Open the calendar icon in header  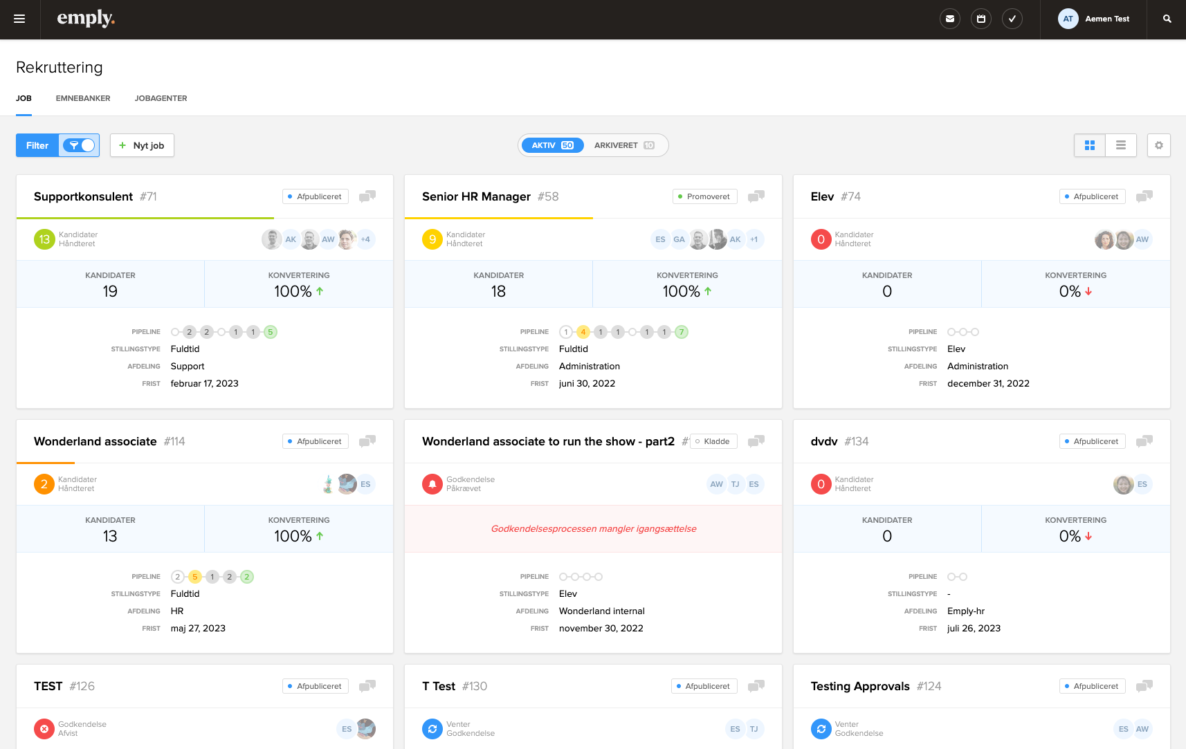coord(981,19)
